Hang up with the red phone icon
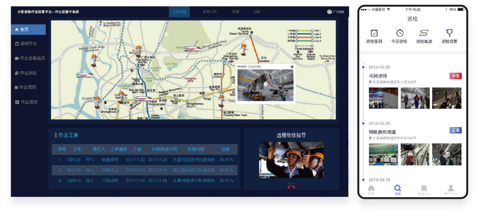The width and height of the screenshot is (479, 216). tap(291, 185)
